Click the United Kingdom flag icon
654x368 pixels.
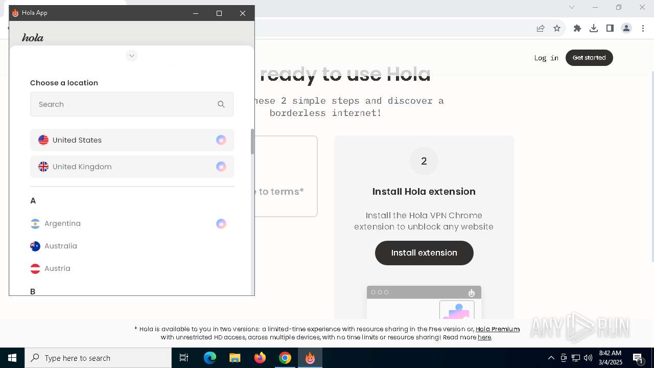43,167
